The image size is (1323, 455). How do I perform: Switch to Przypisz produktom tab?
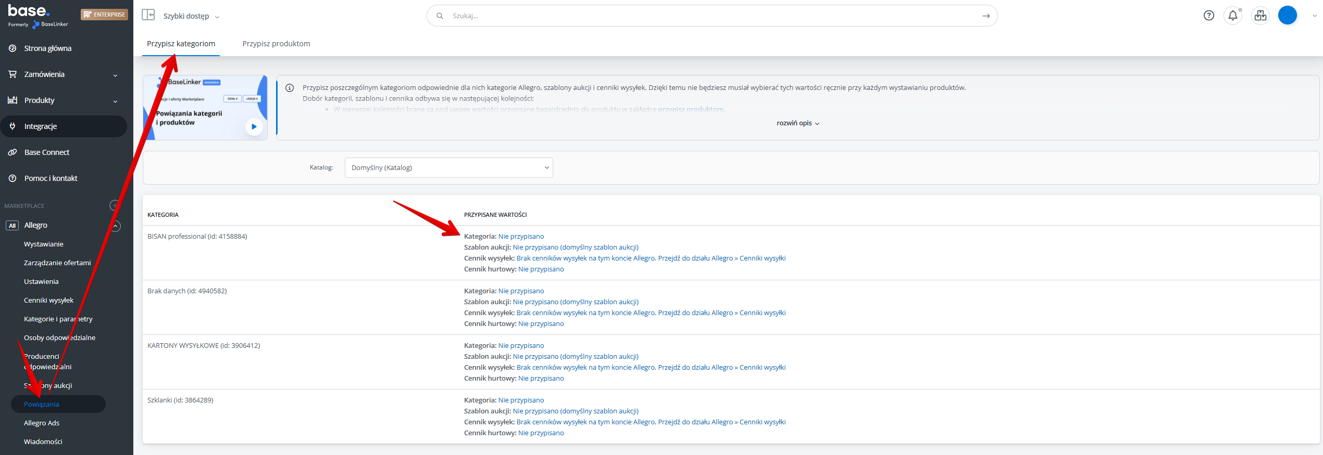[276, 44]
